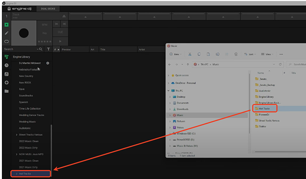Switch to DUAL DECKS tab

[x=48, y=9]
